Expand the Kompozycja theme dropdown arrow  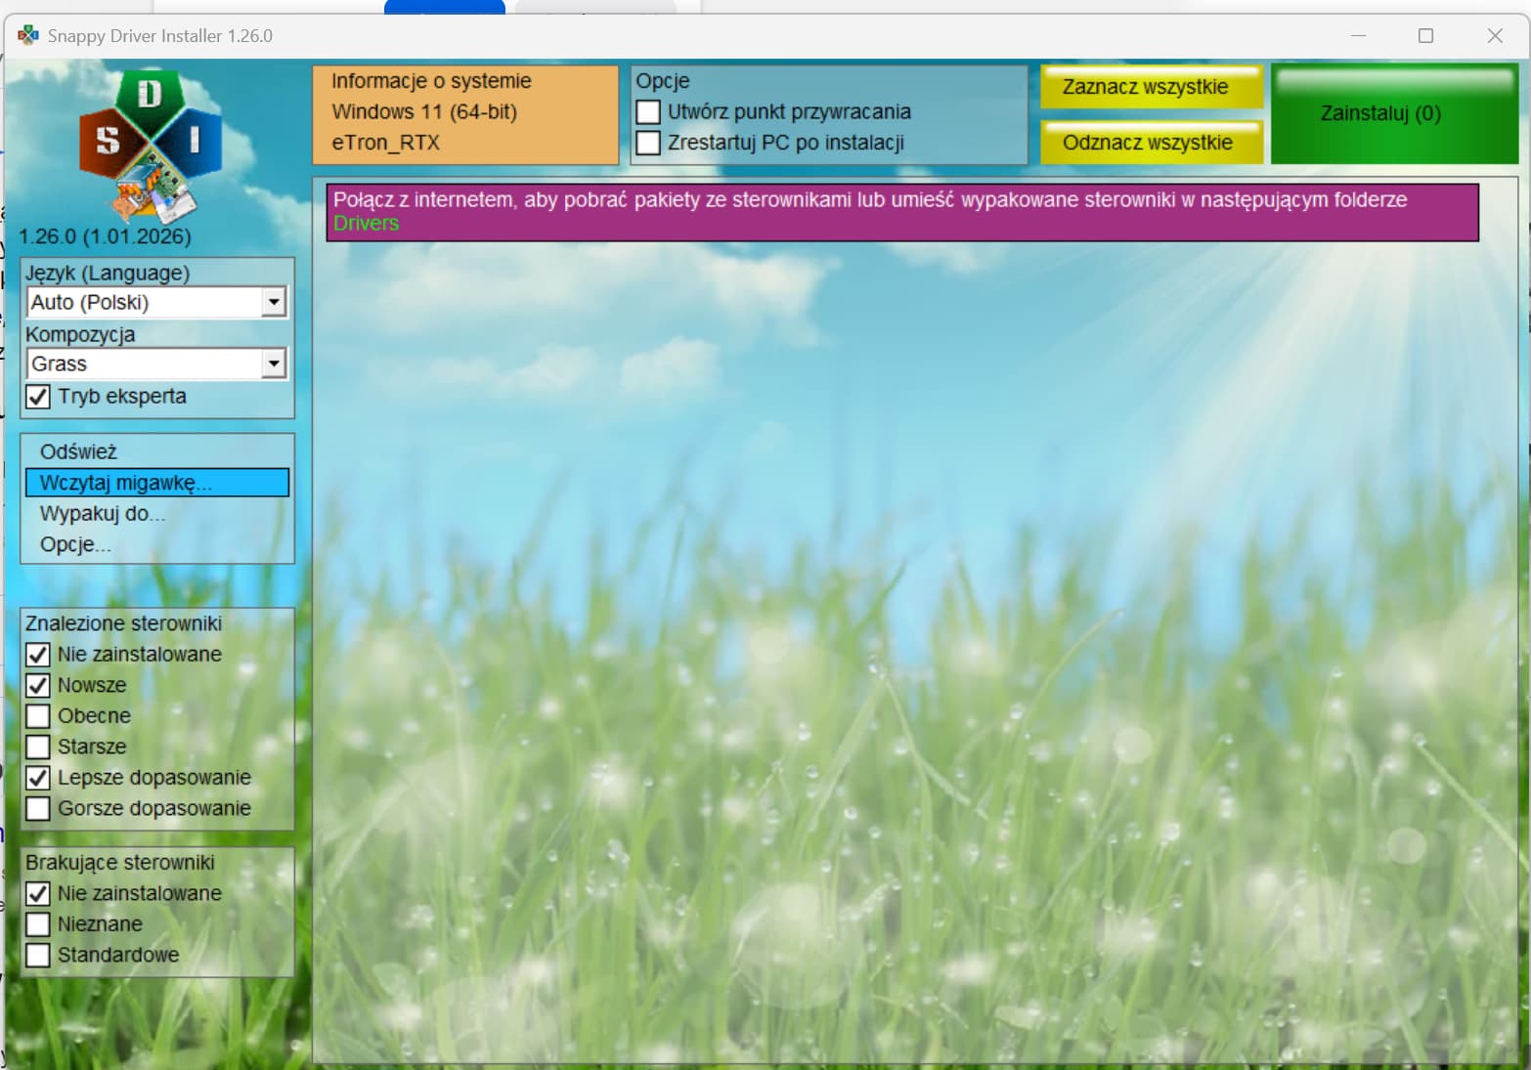tap(274, 364)
